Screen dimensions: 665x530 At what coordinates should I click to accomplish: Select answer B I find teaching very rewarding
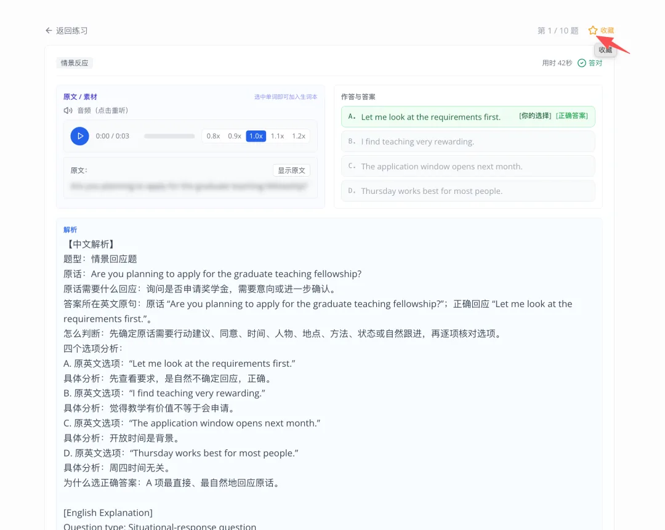[468, 141]
